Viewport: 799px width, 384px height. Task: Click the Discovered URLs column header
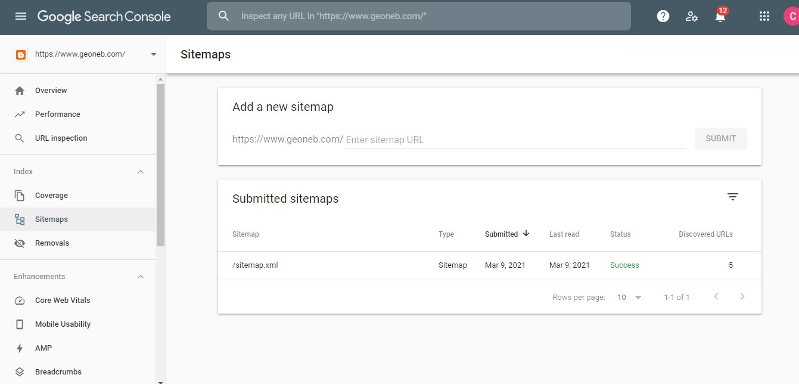click(x=705, y=234)
